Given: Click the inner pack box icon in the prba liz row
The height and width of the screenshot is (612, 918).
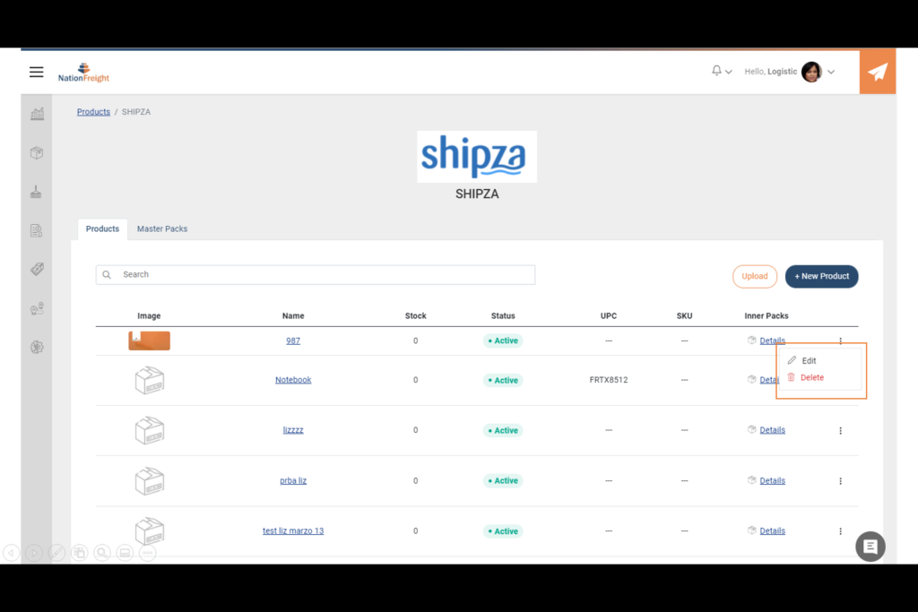Looking at the screenshot, I should coord(752,479).
